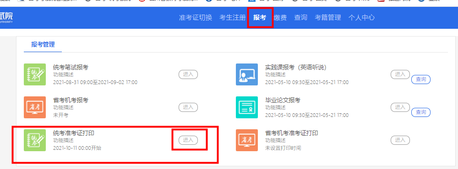Open 准考证切换 in the top navigation

(x=196, y=17)
